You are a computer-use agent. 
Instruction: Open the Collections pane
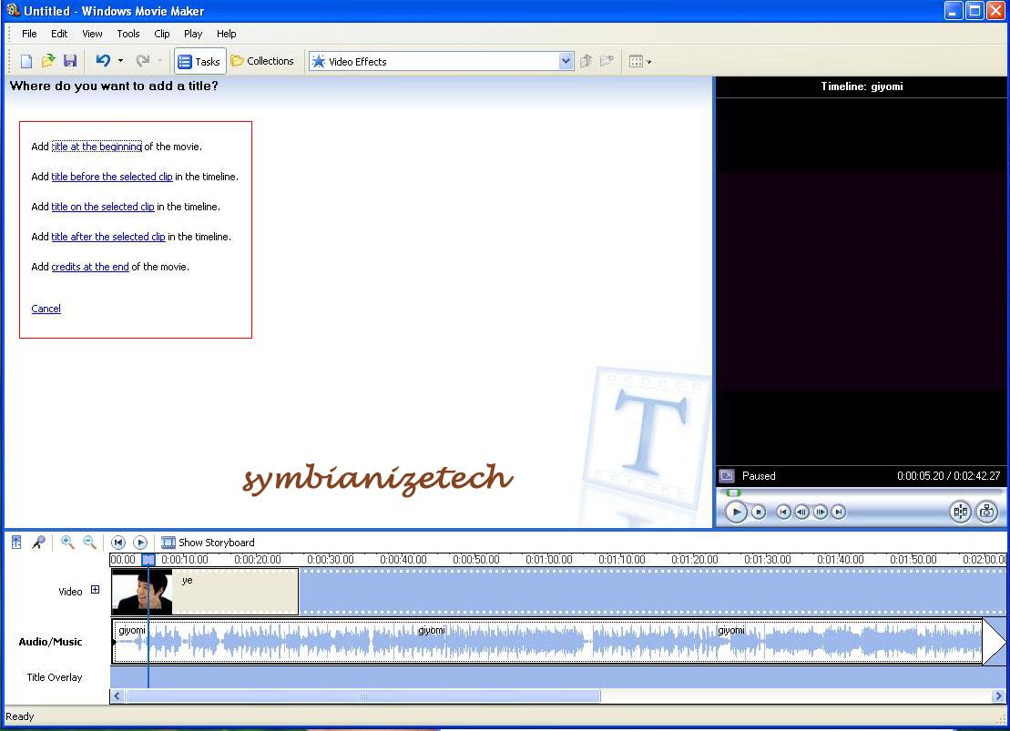pos(262,60)
